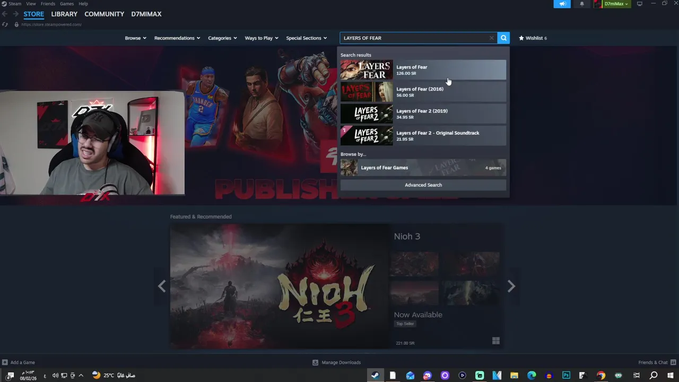Viewport: 679px width, 382px height.
Task: Open the notifications bell
Action: click(581, 4)
